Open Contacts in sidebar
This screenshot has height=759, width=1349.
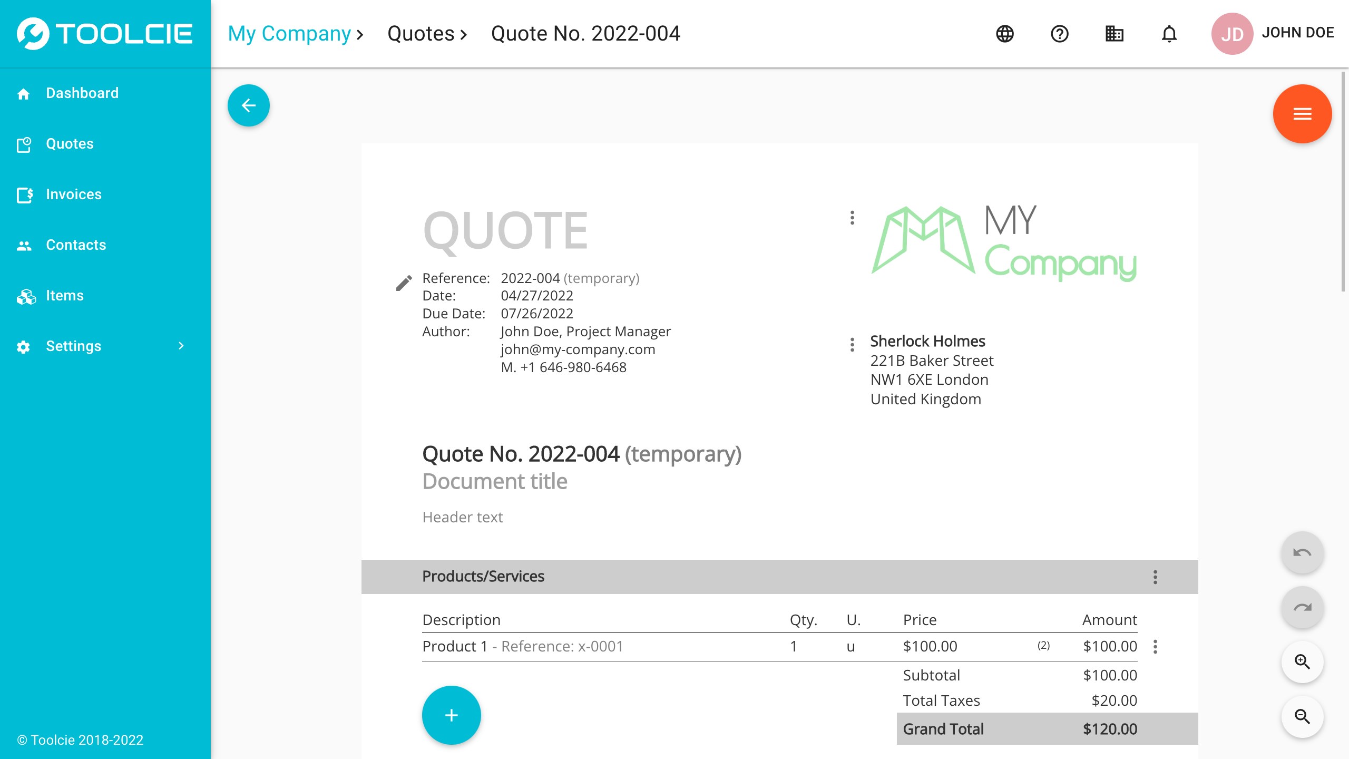76,245
